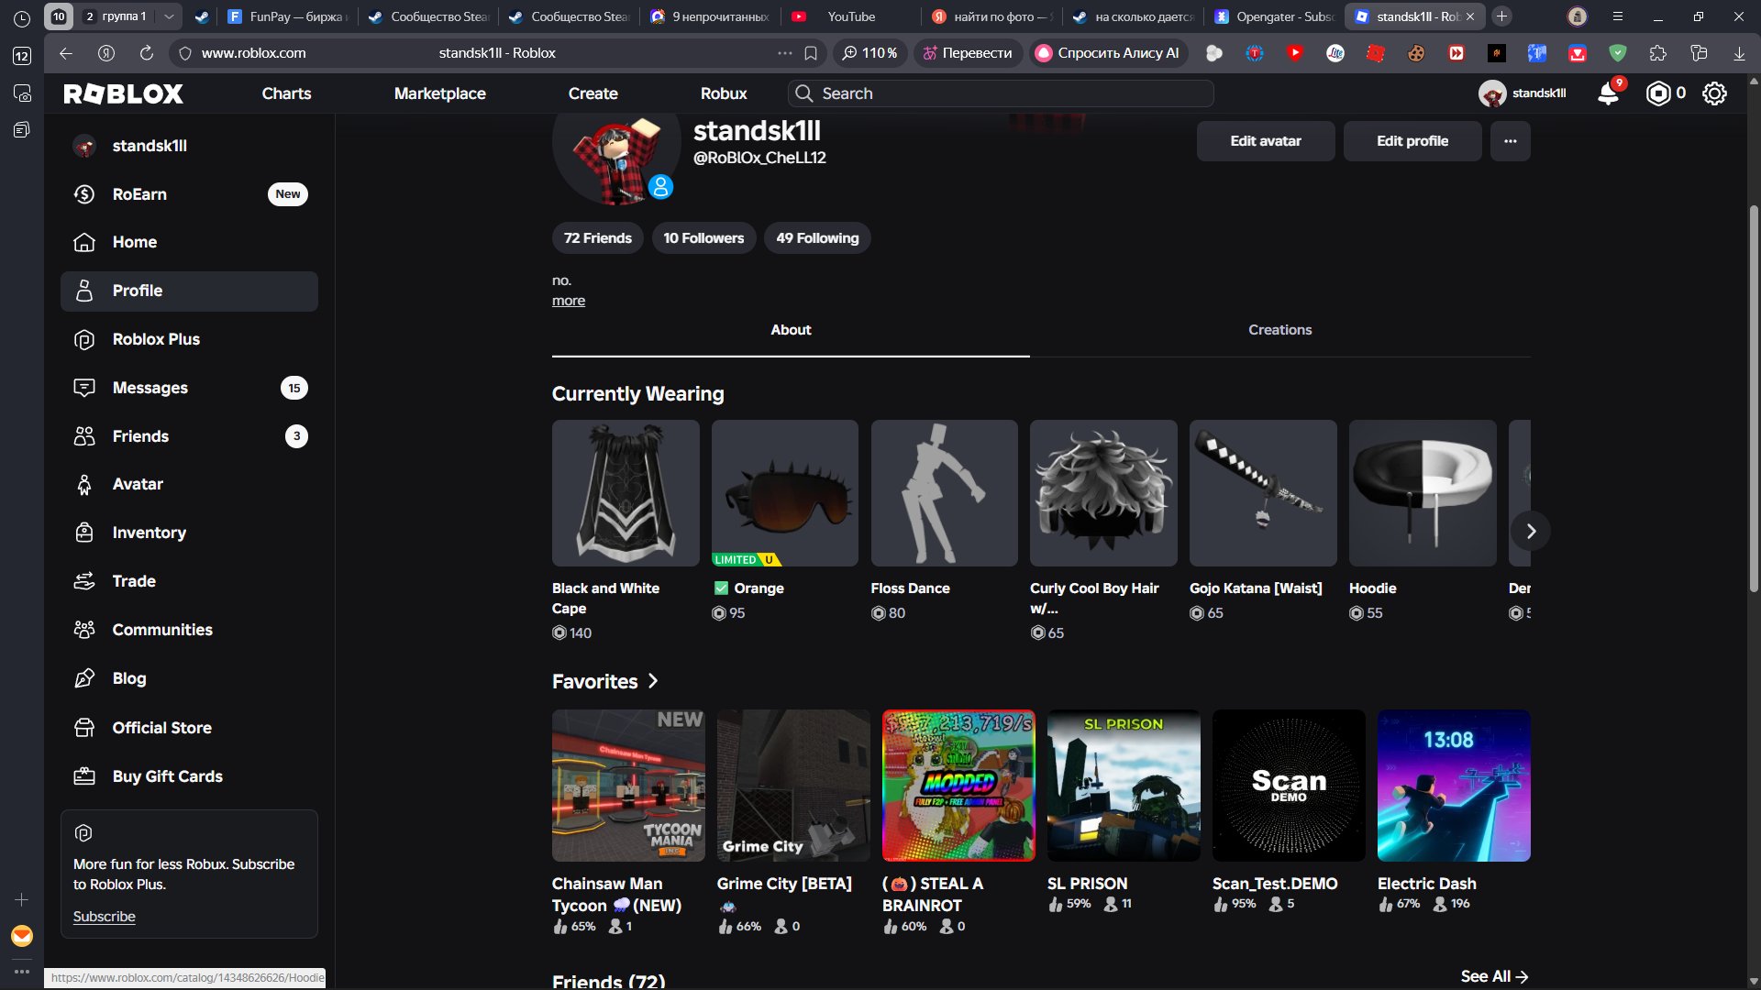
Task: Open the Gojo Katana [Waist] thumbnail
Action: [x=1263, y=493]
